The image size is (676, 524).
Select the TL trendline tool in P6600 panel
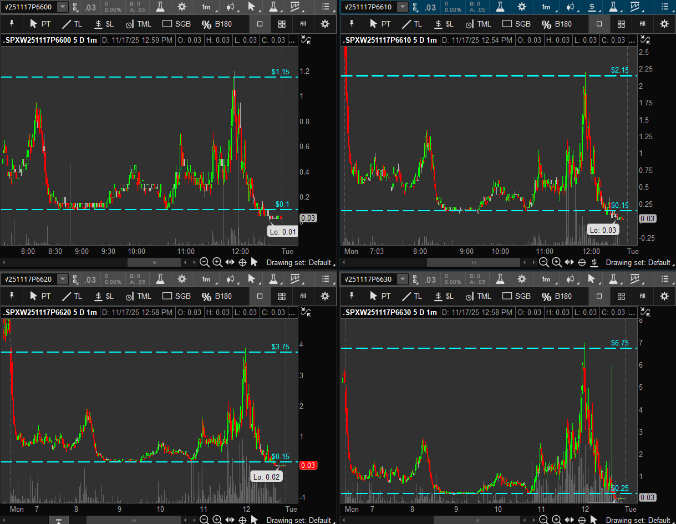point(71,24)
